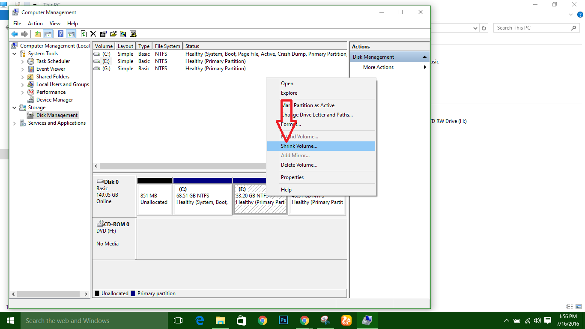585x329 pixels.
Task: Open Properties from the context menu
Action: point(292,177)
